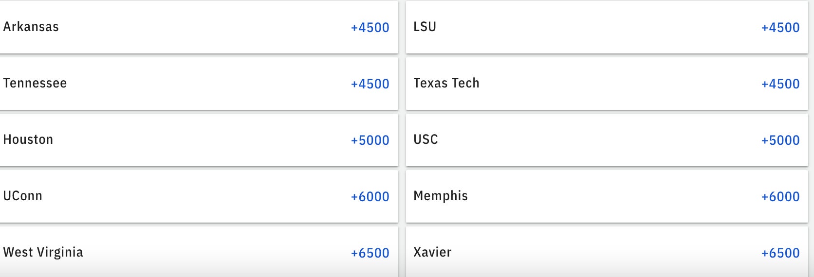The width and height of the screenshot is (814, 277).
Task: Click UConn +6000 odds
Action: (x=370, y=197)
